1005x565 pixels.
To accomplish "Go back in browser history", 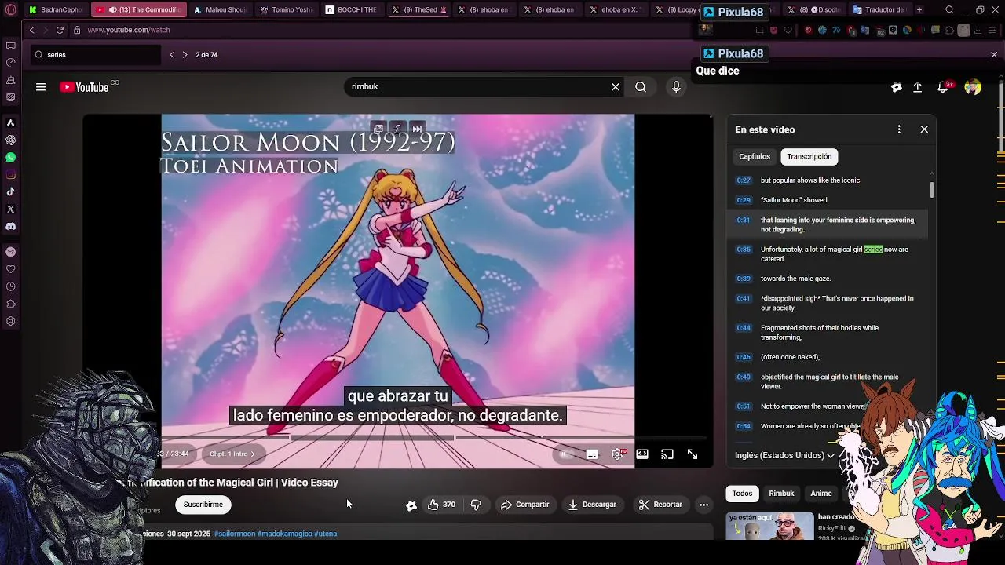I will click(x=31, y=30).
